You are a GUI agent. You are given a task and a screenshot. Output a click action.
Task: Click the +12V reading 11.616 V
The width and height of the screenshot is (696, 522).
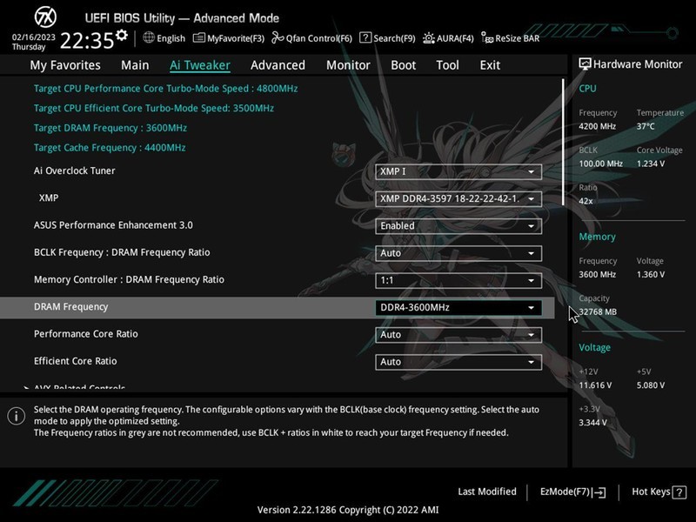pos(595,385)
